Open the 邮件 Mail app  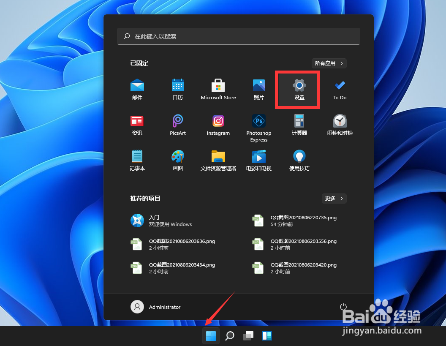click(x=137, y=89)
